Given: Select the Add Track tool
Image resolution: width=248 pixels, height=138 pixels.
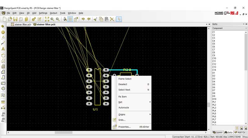Looking at the screenshot, I should click(3, 43).
